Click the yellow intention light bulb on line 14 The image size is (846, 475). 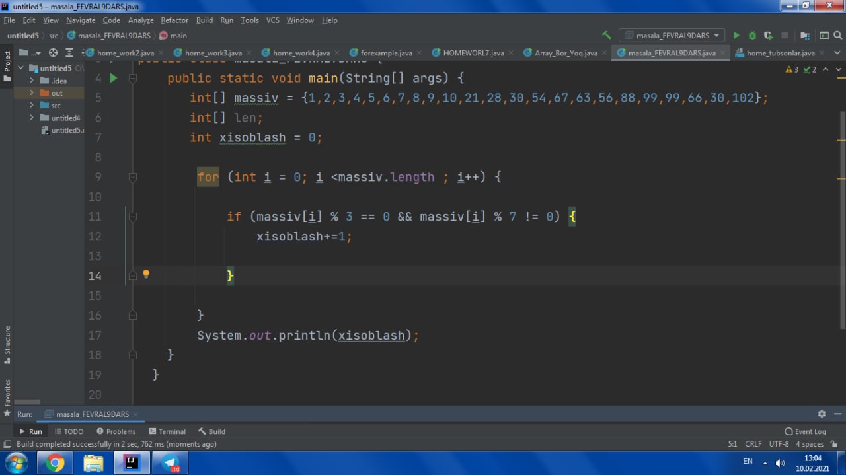click(146, 274)
